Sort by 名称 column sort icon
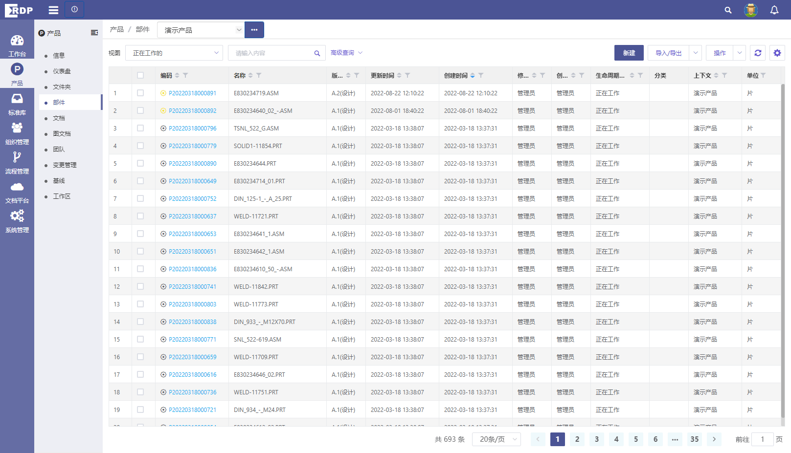Screen dimensions: 791x453 (250, 75)
